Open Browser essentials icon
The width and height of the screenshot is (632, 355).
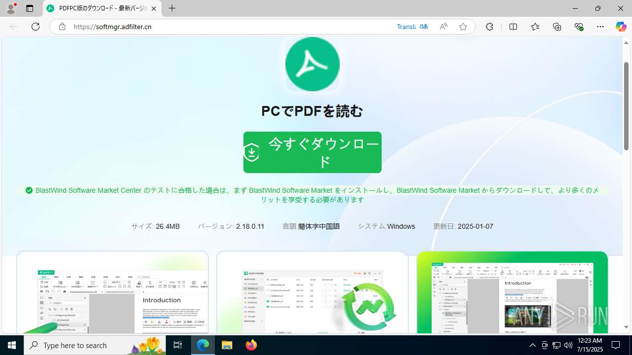tap(579, 27)
